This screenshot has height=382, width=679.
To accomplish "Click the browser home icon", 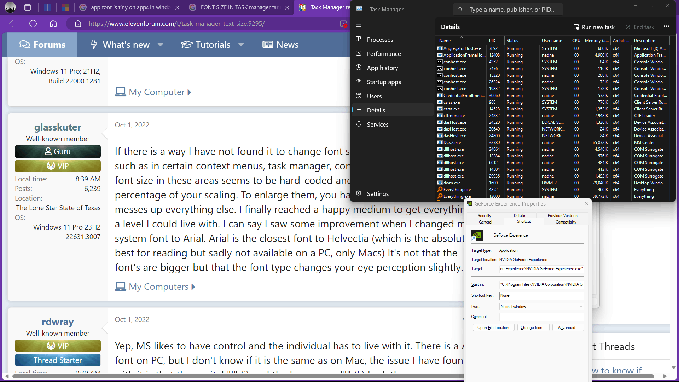I will pos(53,24).
